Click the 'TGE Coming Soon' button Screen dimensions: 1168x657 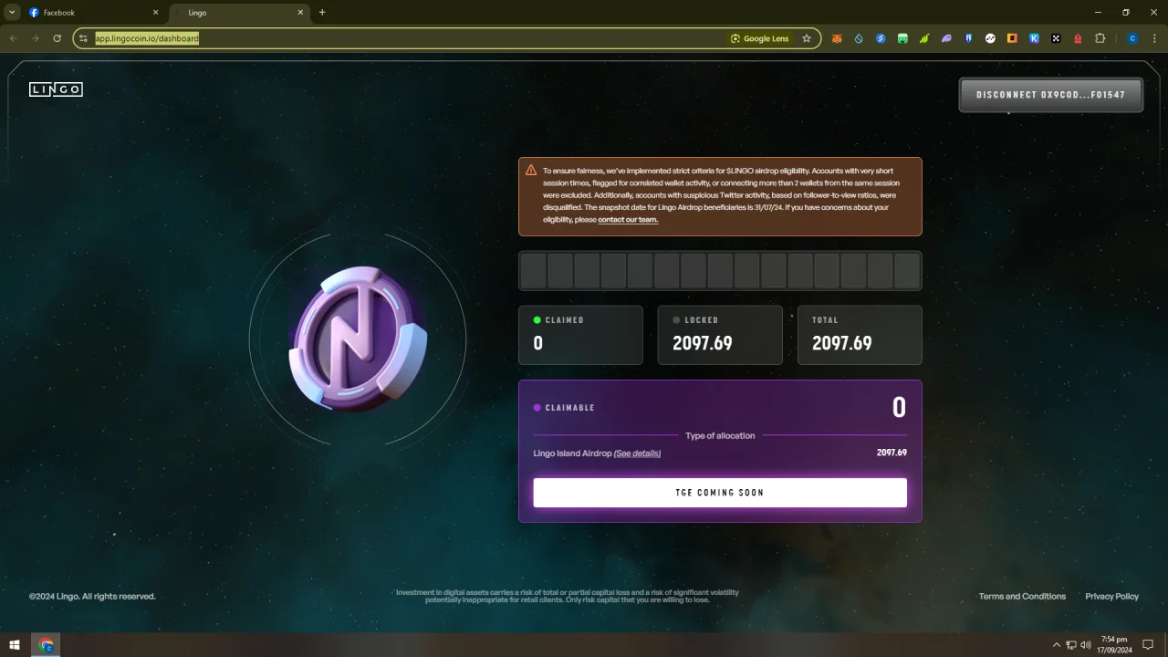tap(720, 493)
